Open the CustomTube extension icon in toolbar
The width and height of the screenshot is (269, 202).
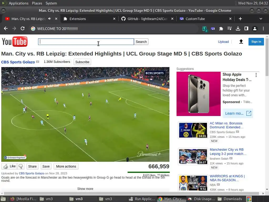click(213, 29)
